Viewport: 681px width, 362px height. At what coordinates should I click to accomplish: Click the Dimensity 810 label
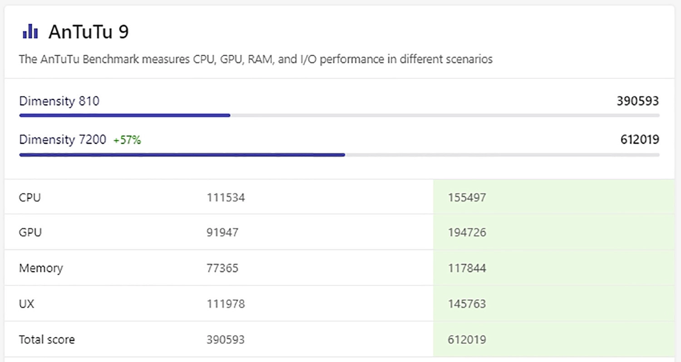59,101
